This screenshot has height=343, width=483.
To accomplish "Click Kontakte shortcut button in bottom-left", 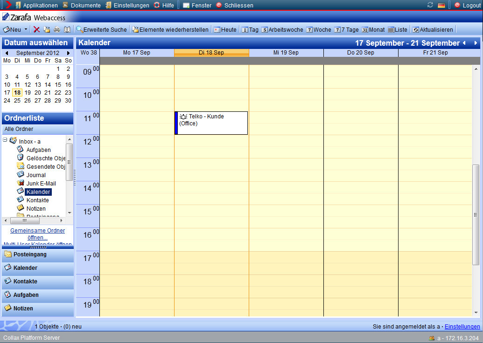I will click(x=38, y=281).
